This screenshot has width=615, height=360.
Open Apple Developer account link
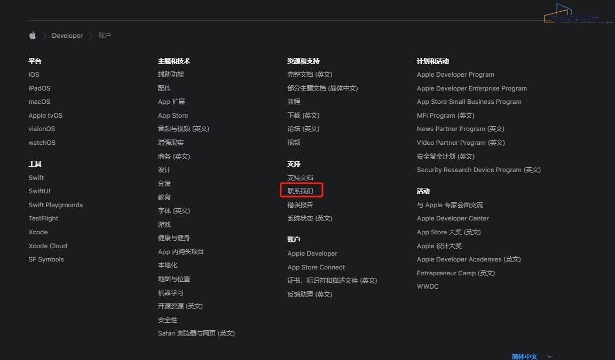tap(312, 253)
